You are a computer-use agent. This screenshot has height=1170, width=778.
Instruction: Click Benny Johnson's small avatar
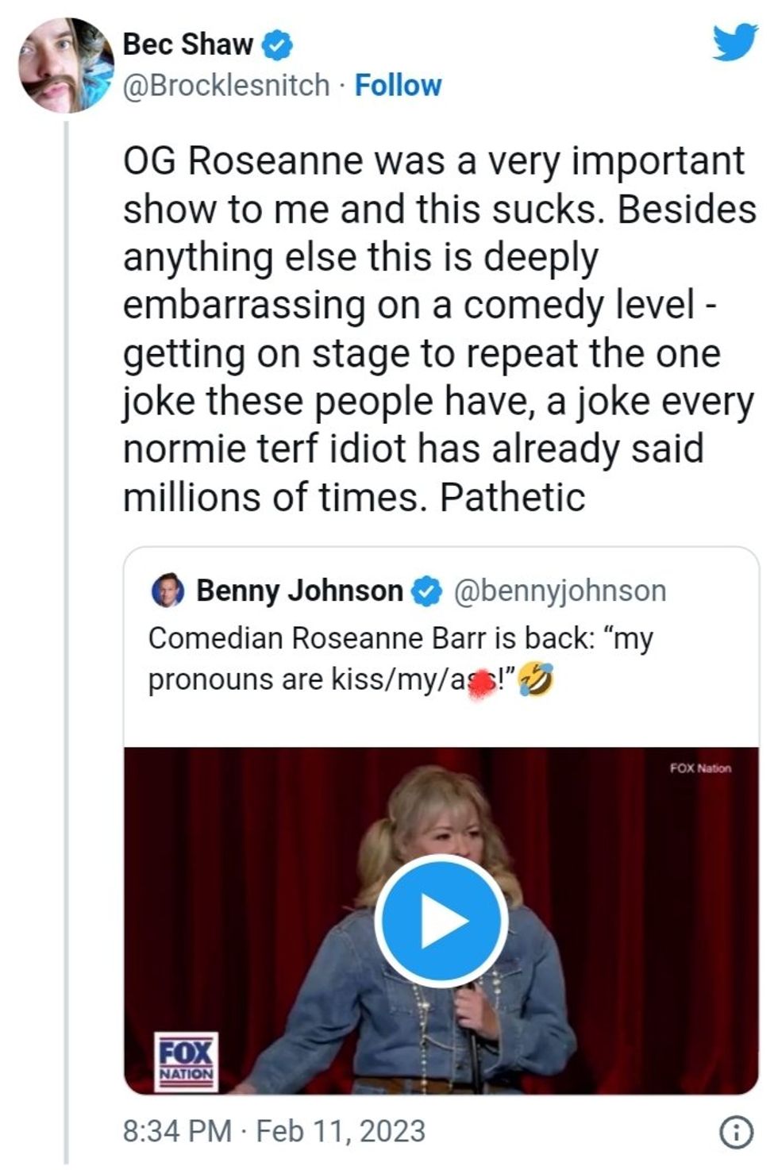coord(168,591)
